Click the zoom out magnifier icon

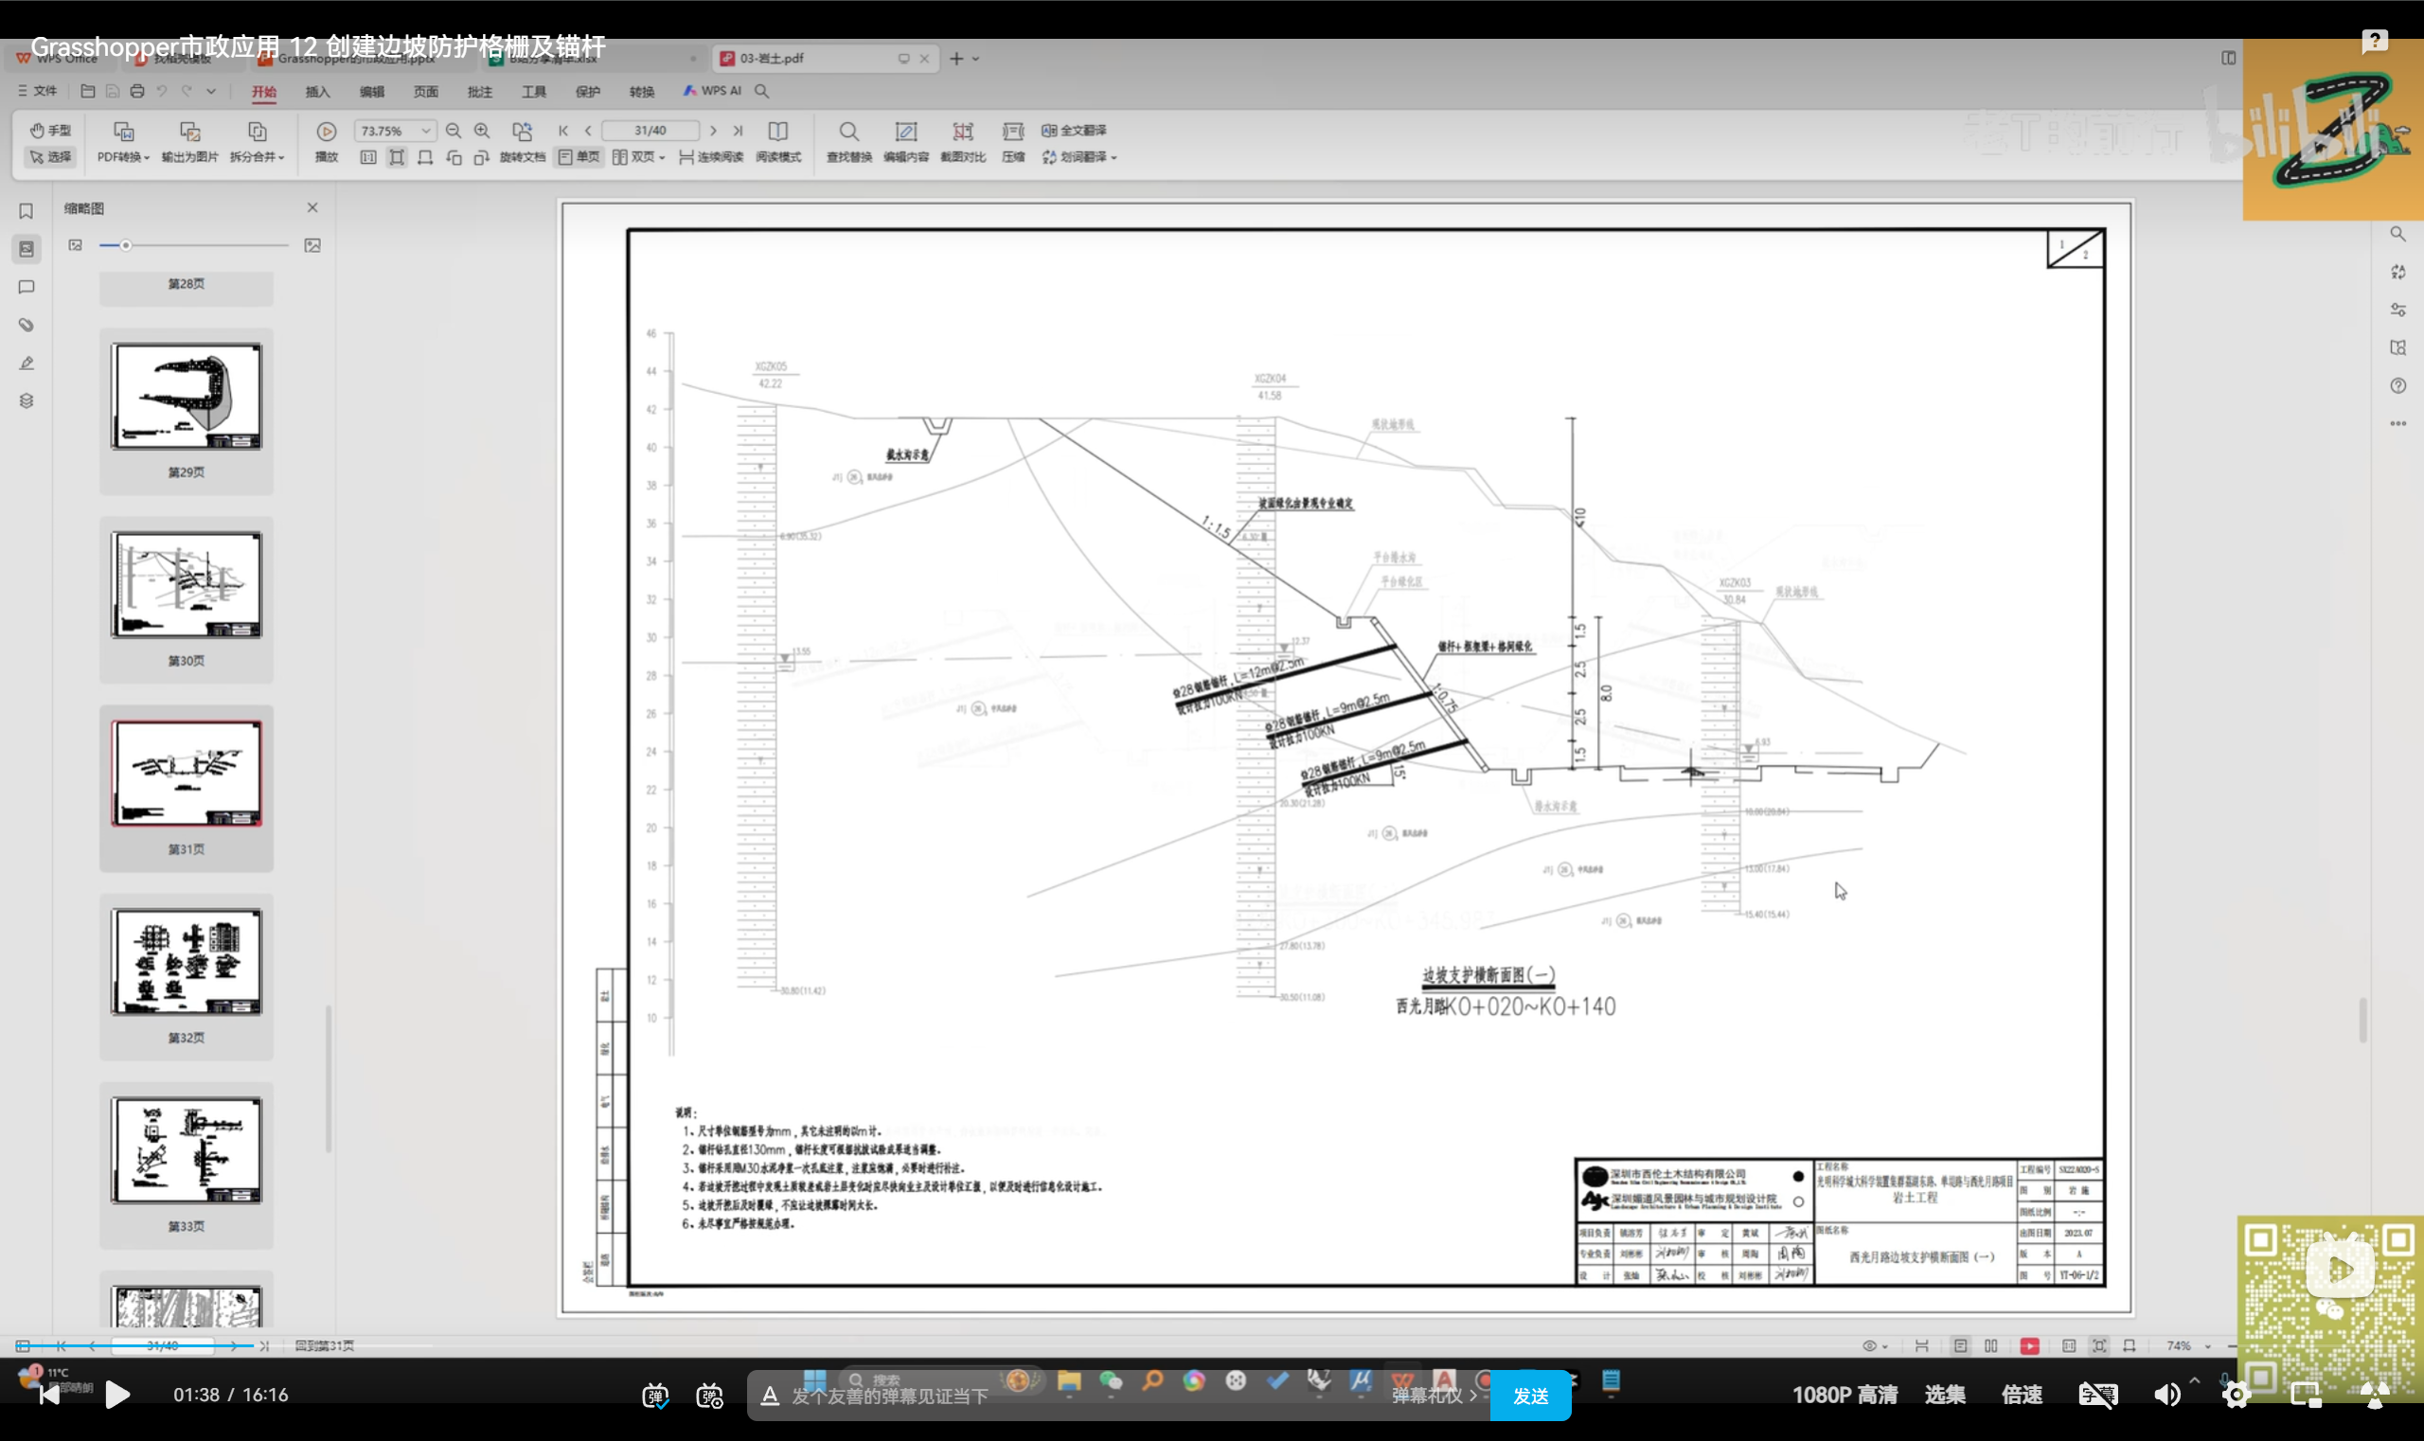(454, 131)
